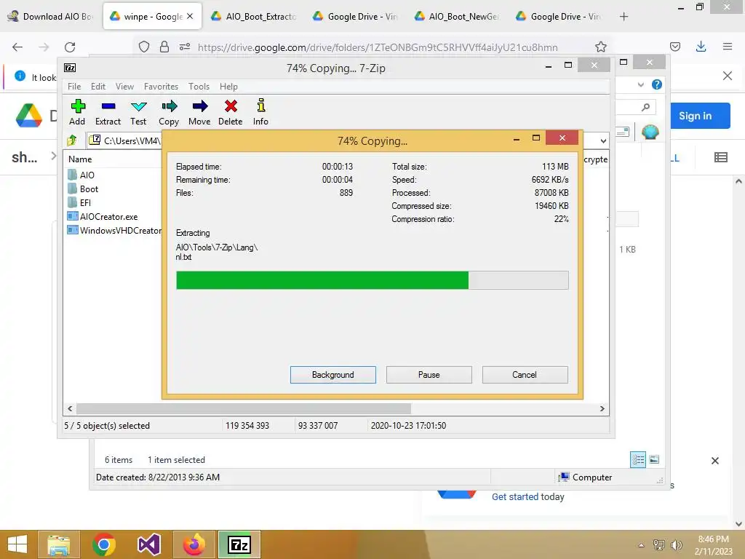Switch to AIO_Boot_Extractor tab

pos(255,16)
